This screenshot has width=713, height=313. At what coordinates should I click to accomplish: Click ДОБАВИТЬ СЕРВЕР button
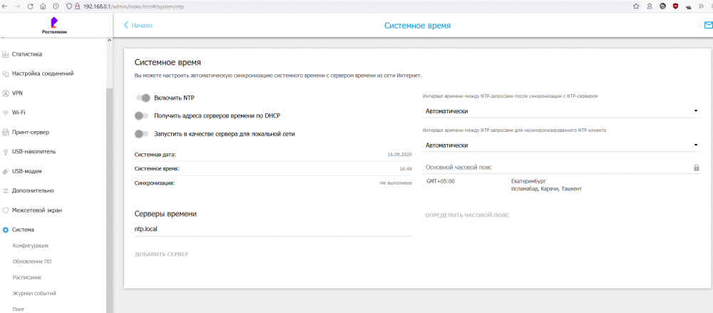point(162,255)
